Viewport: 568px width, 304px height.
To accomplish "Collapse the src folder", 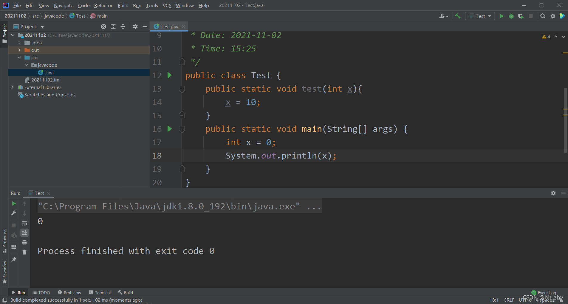I will [19, 57].
